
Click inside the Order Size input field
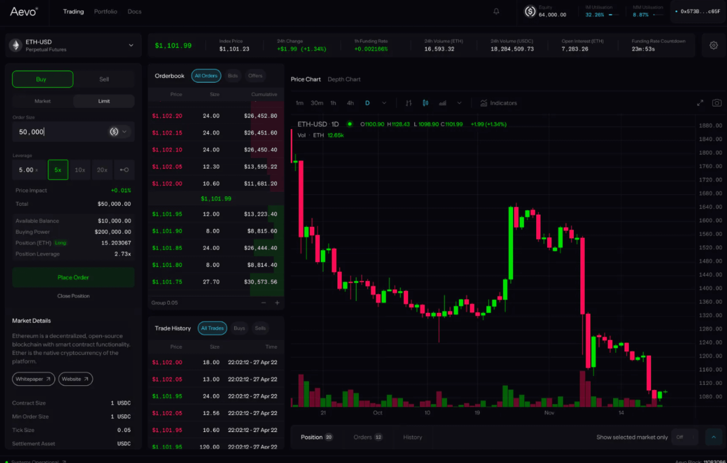pyautogui.click(x=55, y=132)
